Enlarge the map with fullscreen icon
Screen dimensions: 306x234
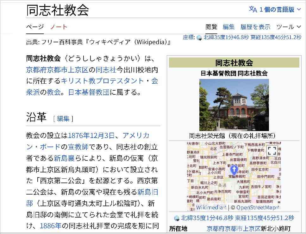point(272,151)
